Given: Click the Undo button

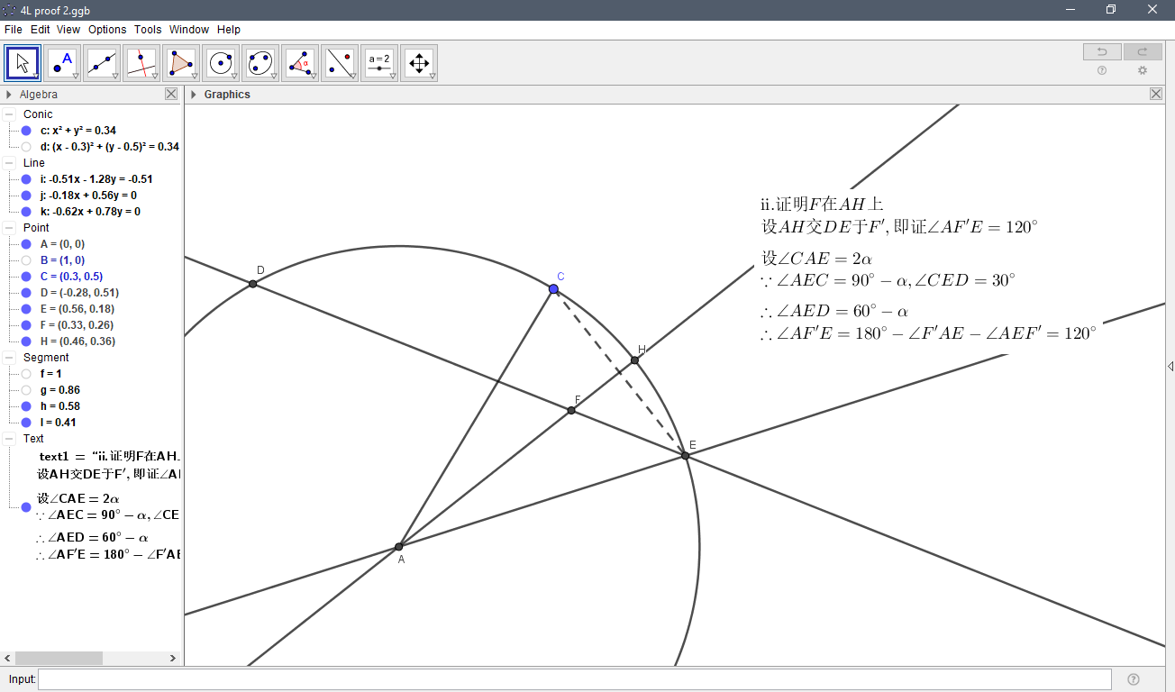Looking at the screenshot, I should (1101, 51).
